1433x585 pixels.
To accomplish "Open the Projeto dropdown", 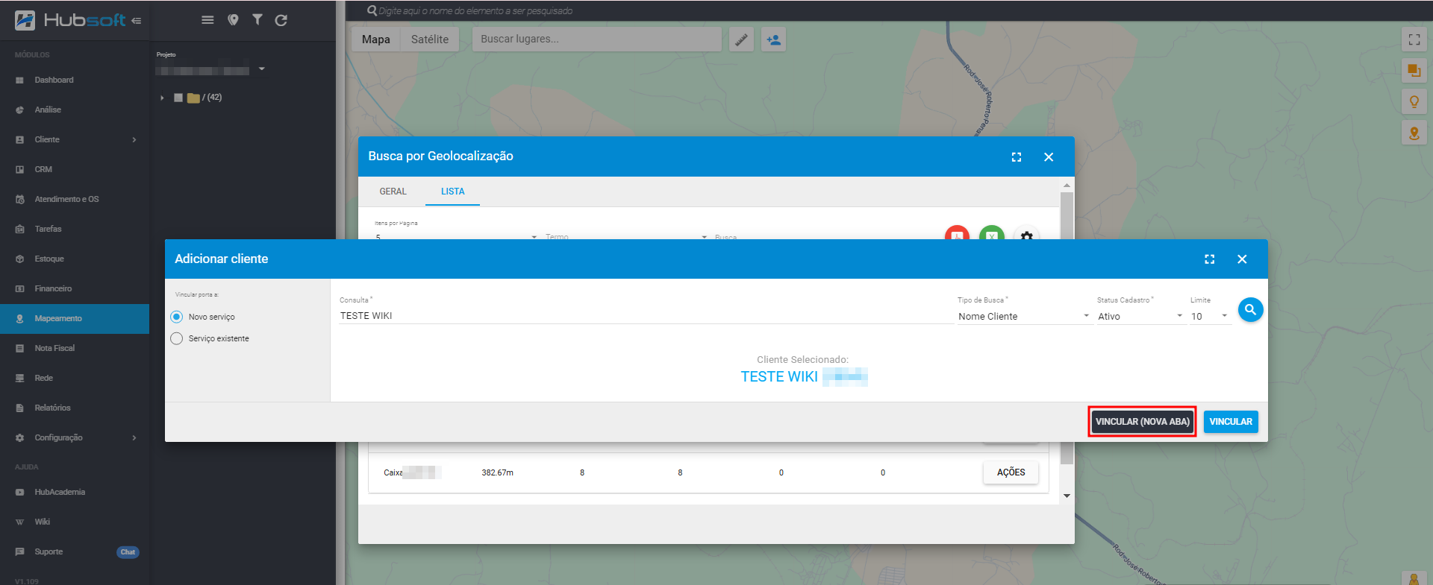I will (x=210, y=69).
